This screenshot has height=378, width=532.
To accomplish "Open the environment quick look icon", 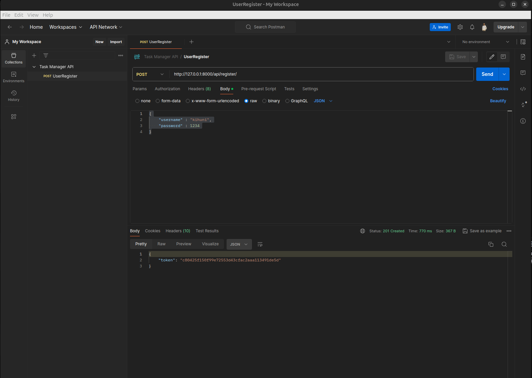I will pyautogui.click(x=523, y=42).
